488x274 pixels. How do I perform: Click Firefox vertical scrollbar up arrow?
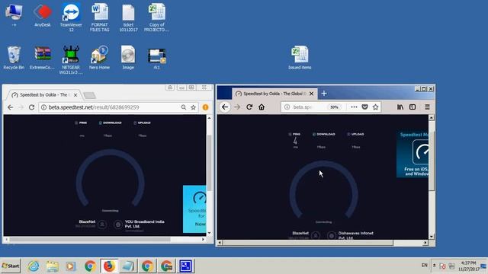tap(432, 118)
